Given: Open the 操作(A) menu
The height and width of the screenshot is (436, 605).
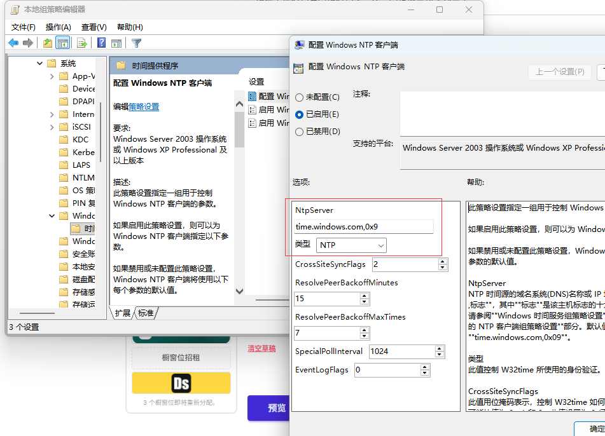Looking at the screenshot, I should 59,27.
